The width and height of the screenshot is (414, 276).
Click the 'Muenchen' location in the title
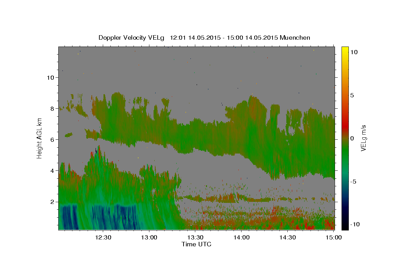[x=295, y=38]
